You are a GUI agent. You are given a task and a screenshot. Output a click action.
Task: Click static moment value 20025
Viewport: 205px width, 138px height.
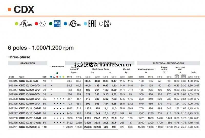pos(69,127)
